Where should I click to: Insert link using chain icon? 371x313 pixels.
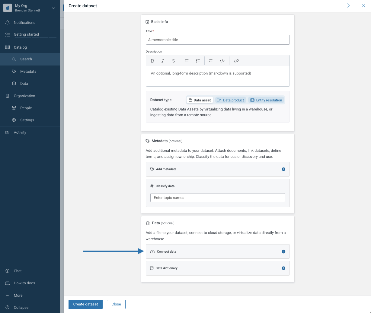click(236, 61)
